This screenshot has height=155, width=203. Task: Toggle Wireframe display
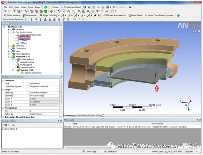pyautogui.click(x=29, y=15)
